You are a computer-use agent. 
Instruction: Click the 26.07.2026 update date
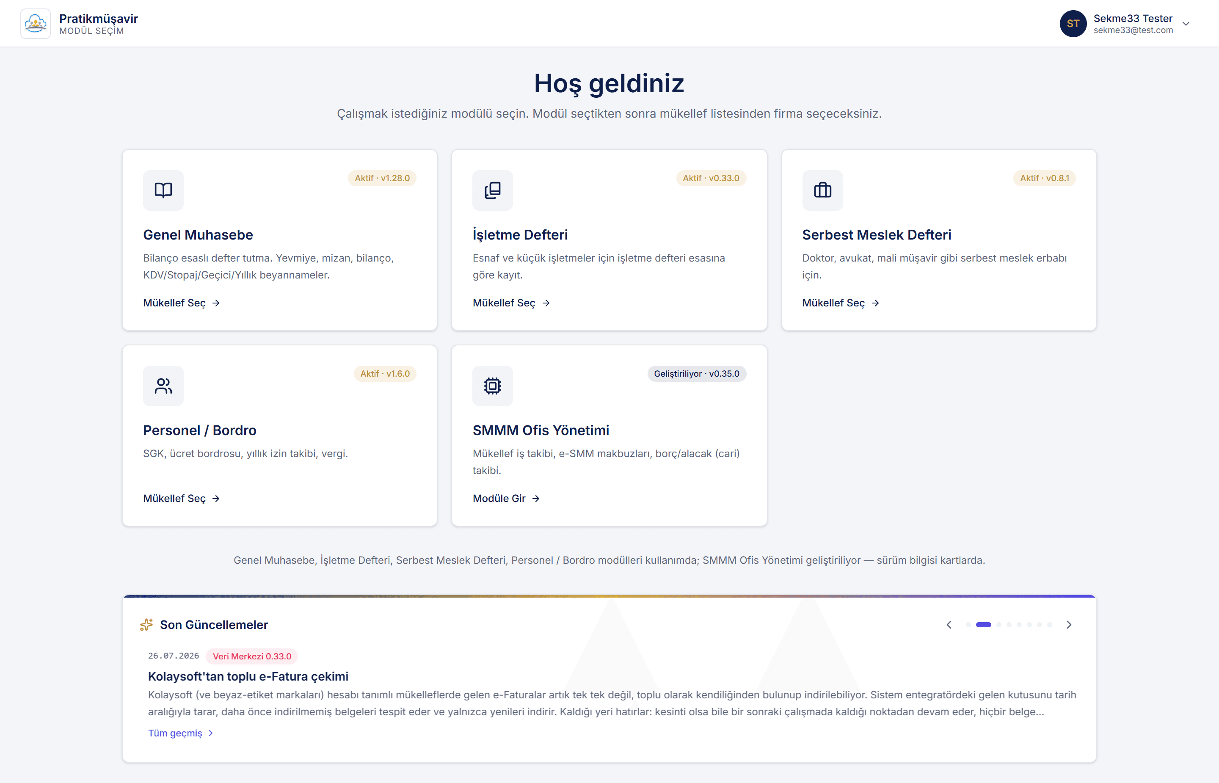click(x=174, y=656)
